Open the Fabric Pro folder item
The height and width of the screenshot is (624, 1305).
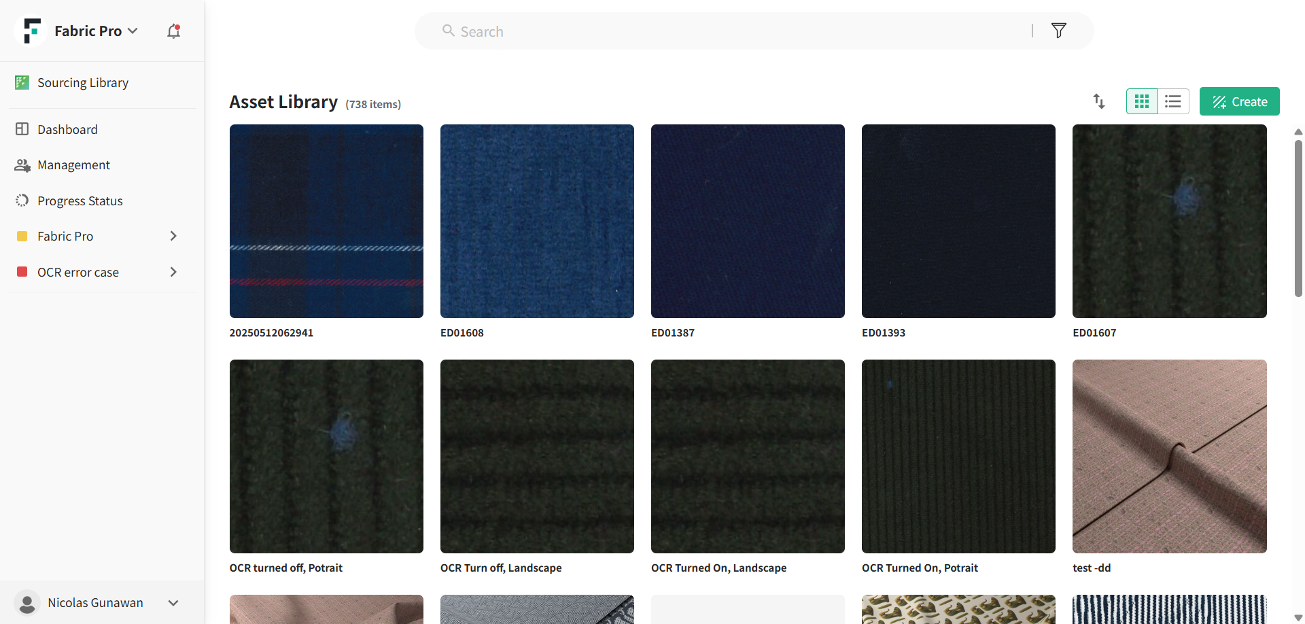click(65, 237)
